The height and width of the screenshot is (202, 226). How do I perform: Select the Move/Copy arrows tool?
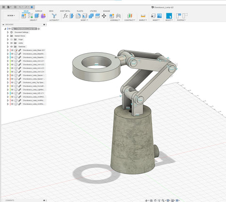pos(104,16)
